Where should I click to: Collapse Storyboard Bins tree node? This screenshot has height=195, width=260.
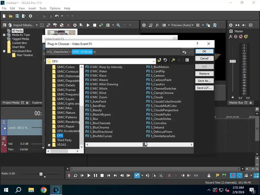(x=4, y=51)
